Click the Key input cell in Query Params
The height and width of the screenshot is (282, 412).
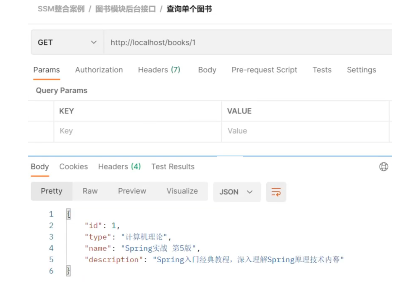pyautogui.click(x=138, y=131)
